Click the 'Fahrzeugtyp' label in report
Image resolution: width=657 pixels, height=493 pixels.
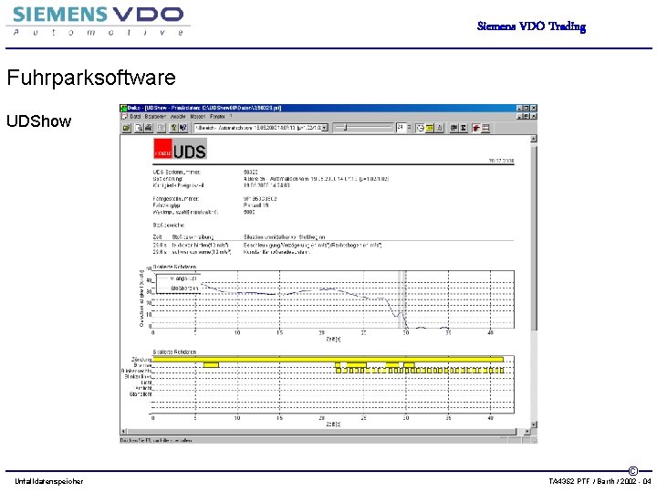166,205
